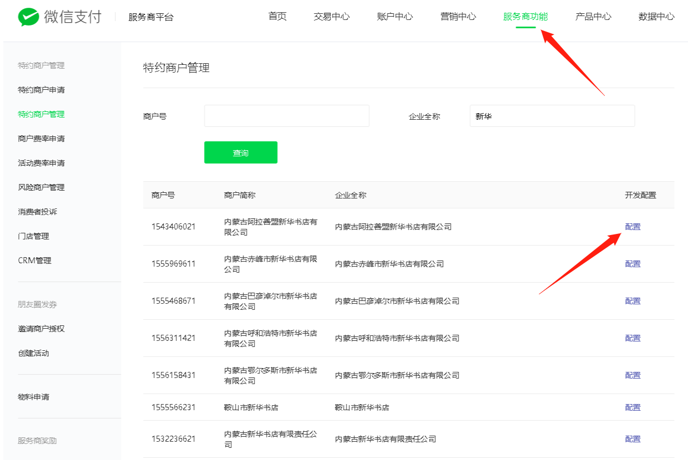The image size is (688, 475).
Task: Click the green 查询 button
Action: tap(241, 153)
